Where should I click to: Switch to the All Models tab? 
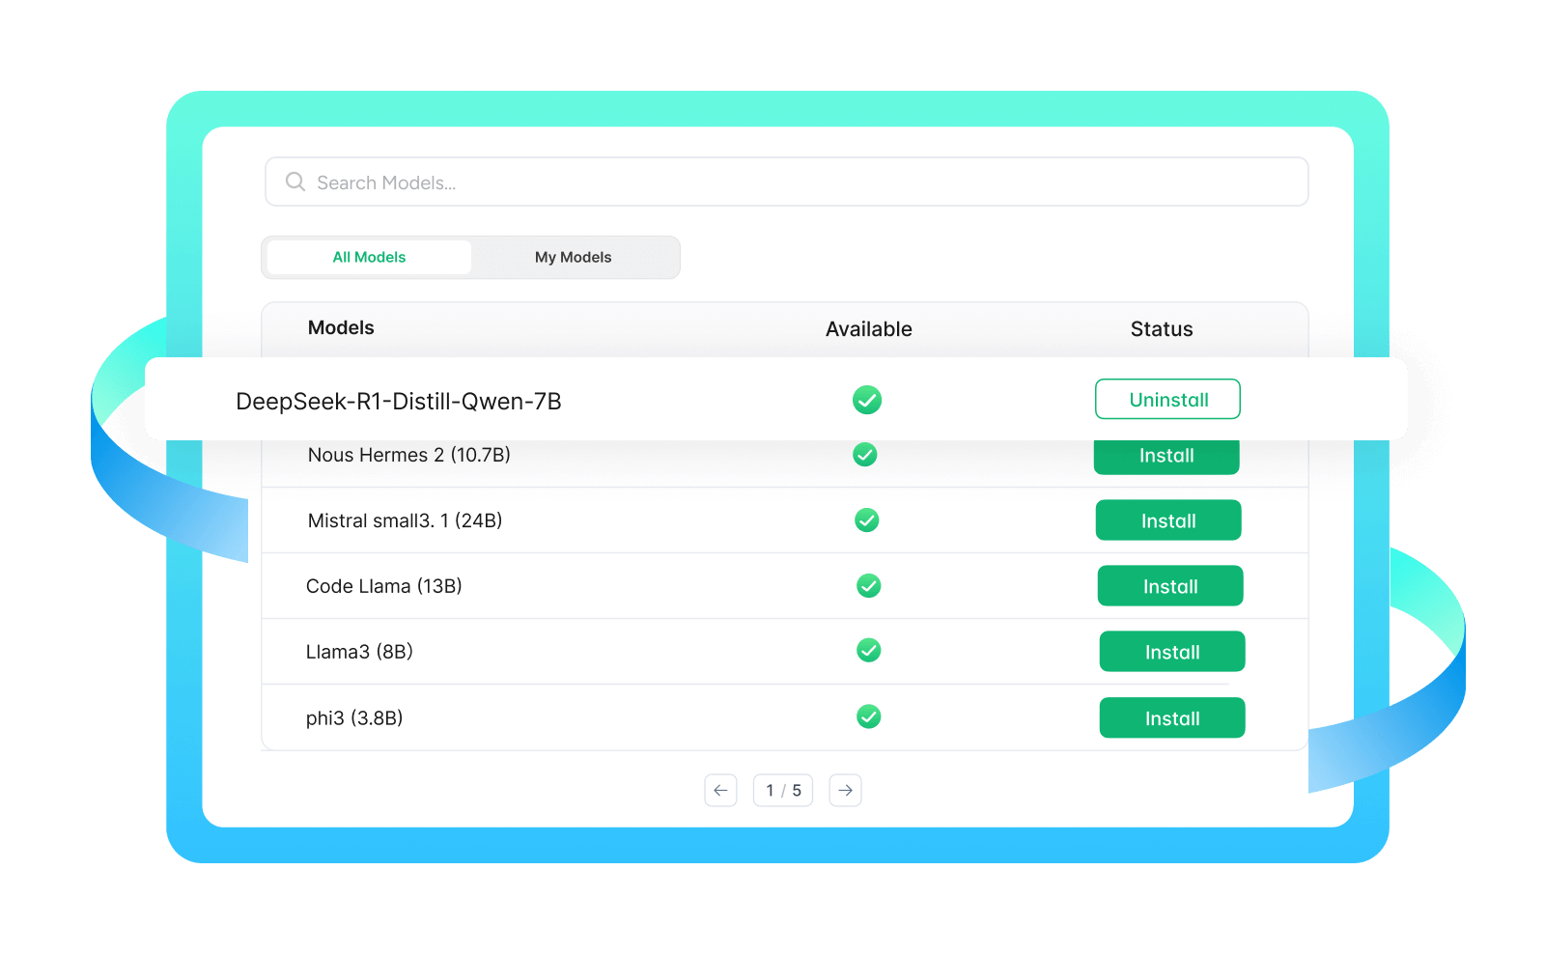click(369, 257)
